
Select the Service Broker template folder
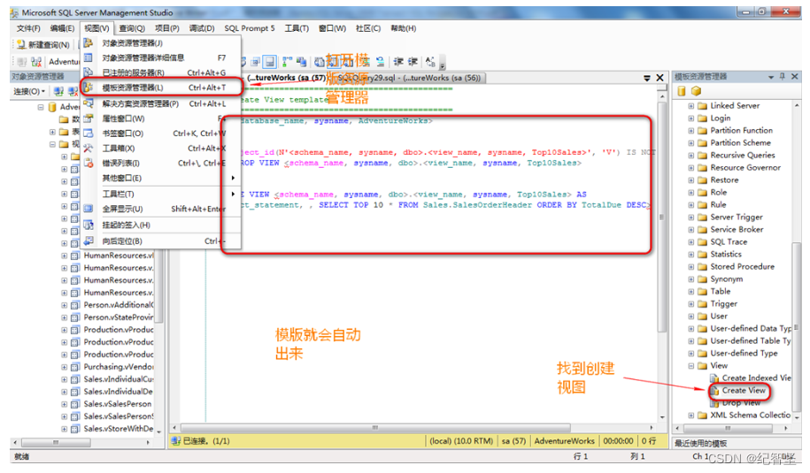[x=737, y=230]
